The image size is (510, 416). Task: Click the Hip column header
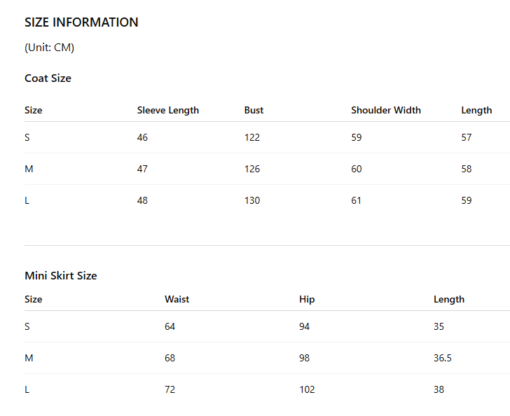click(307, 299)
